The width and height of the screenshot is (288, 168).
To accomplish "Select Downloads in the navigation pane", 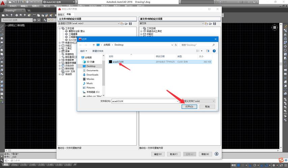I will click(92, 75).
